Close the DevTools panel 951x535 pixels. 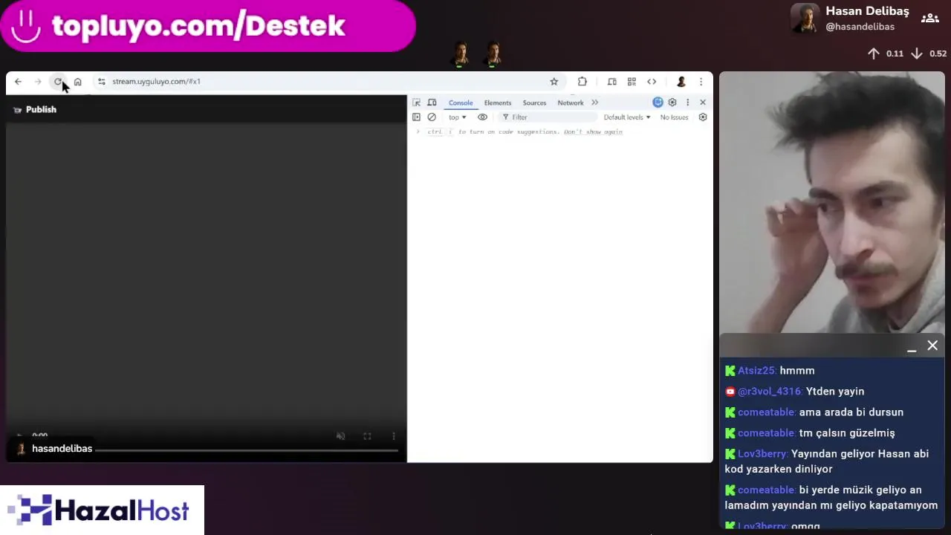(703, 103)
